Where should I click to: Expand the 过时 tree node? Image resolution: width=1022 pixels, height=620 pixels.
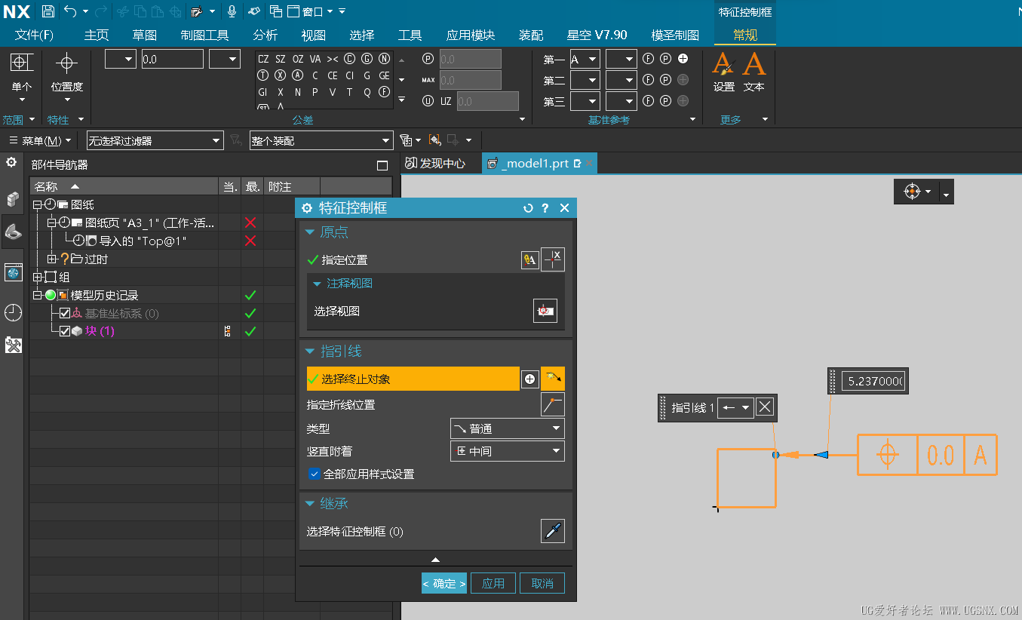point(52,259)
